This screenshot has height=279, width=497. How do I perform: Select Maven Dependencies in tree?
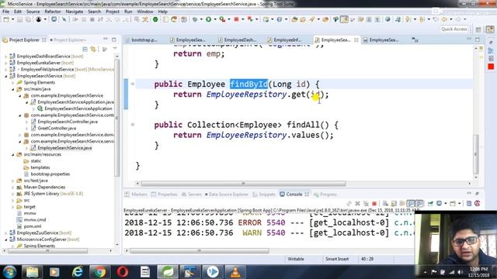44,187
